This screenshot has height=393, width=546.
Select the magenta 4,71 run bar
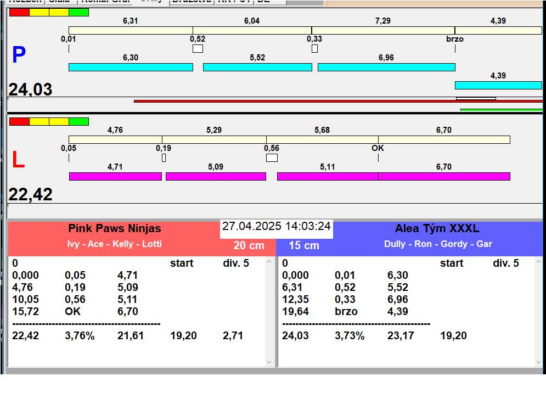[115, 176]
